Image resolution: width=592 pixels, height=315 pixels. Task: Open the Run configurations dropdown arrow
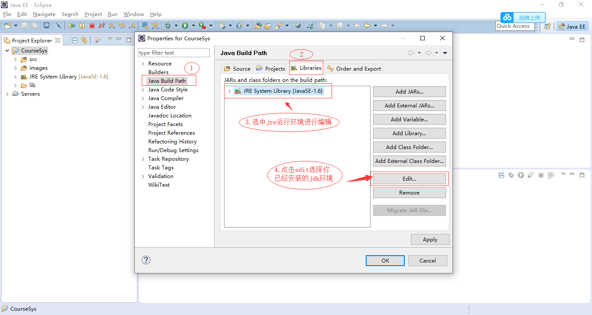tap(193, 26)
